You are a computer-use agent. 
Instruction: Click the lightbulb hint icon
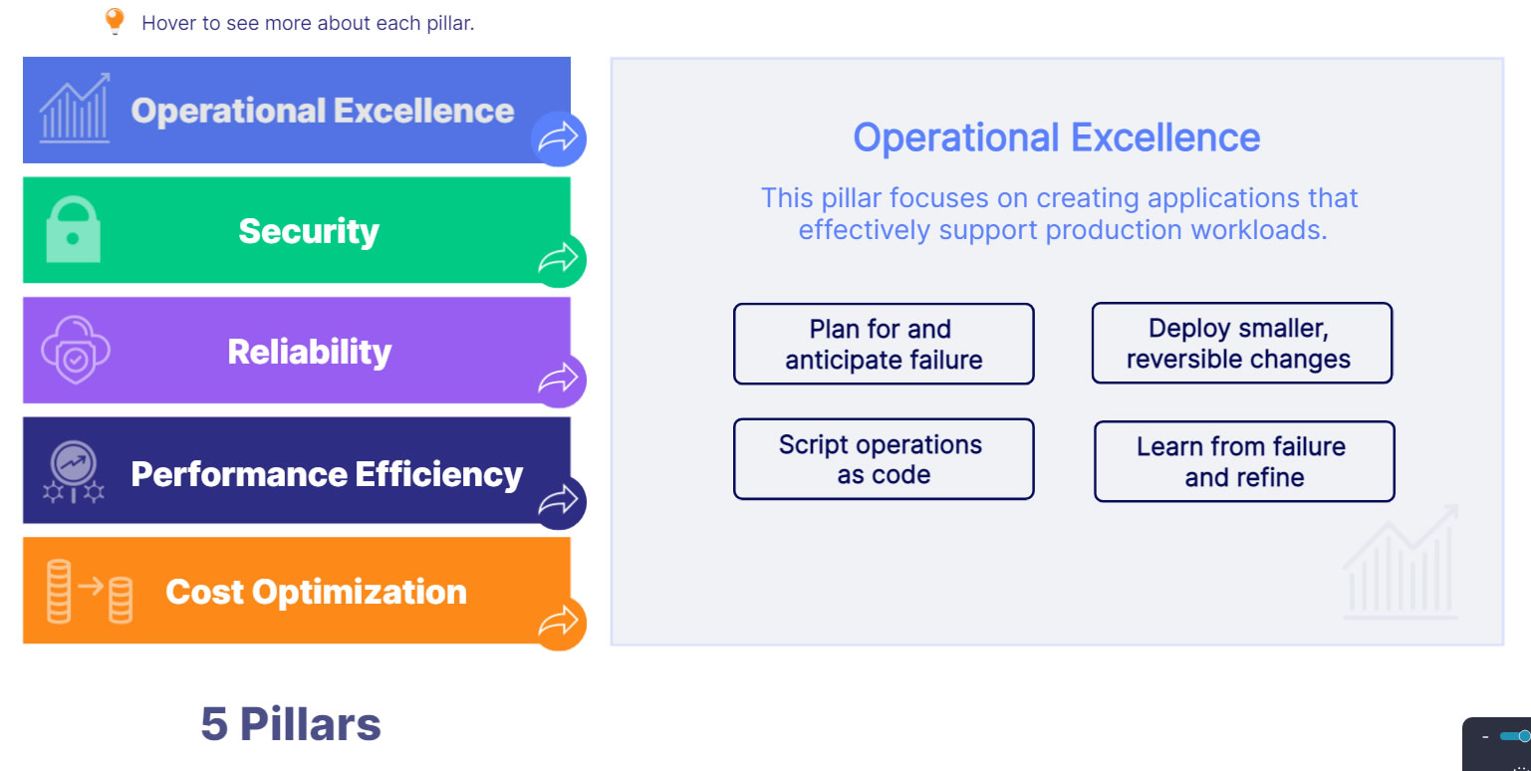(x=115, y=21)
